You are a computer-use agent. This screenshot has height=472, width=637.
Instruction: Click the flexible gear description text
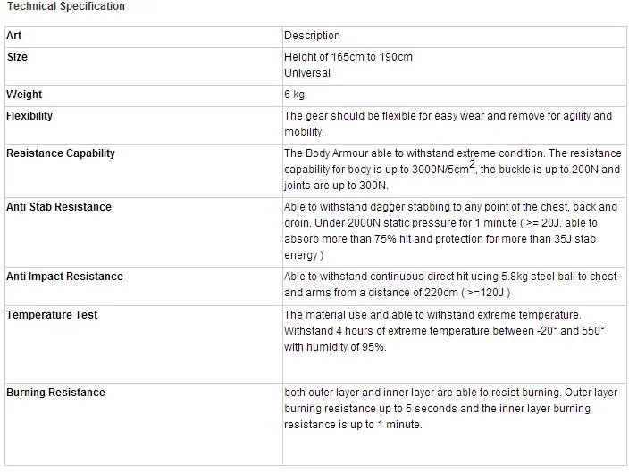448,124
